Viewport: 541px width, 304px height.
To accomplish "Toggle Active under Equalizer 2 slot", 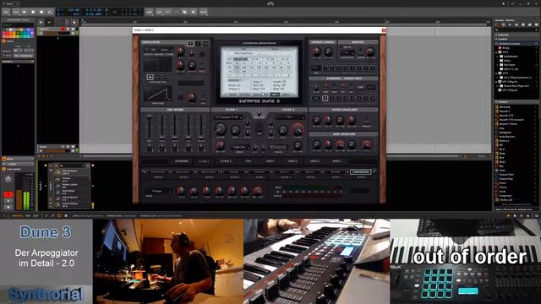I will click(209, 177).
